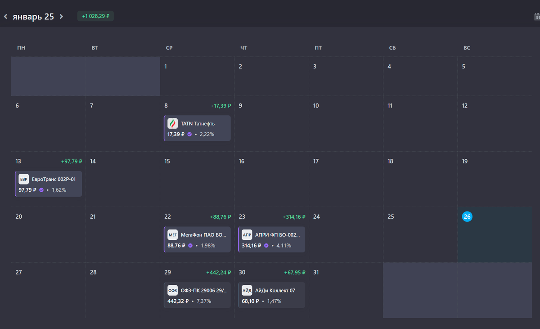Click the 68,10 ₽ amount on АйДи Коллект card
This screenshot has height=329, width=540.
[251, 301]
